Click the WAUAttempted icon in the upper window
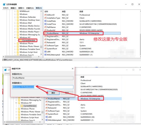This screenshot has height=125, width=141. tap(45, 55)
